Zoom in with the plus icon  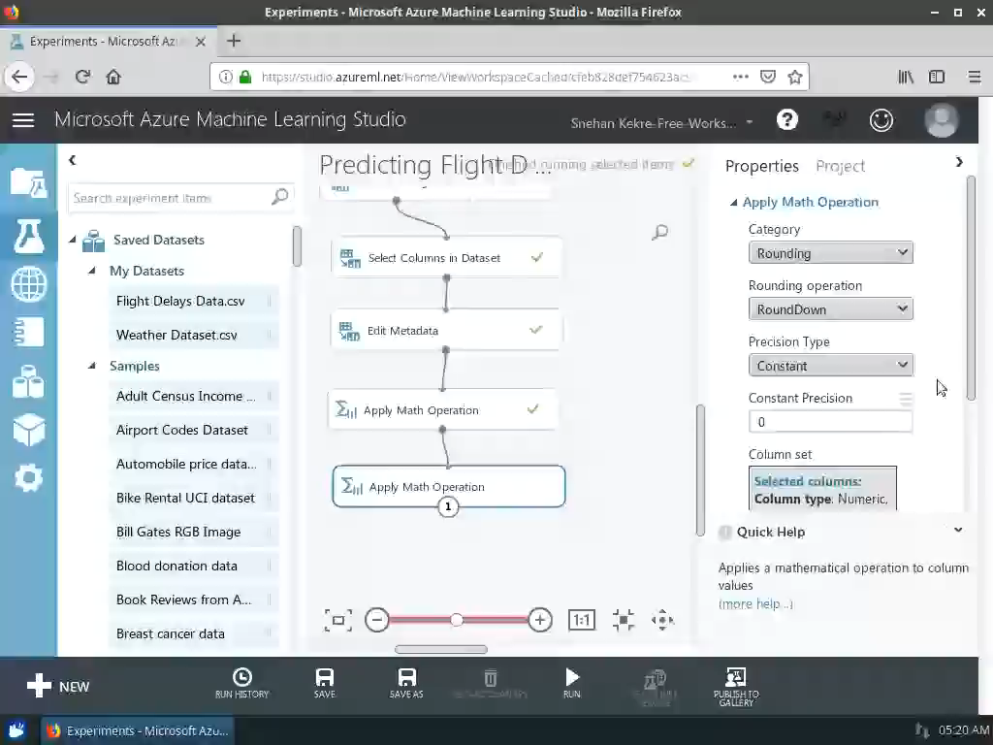click(x=539, y=620)
